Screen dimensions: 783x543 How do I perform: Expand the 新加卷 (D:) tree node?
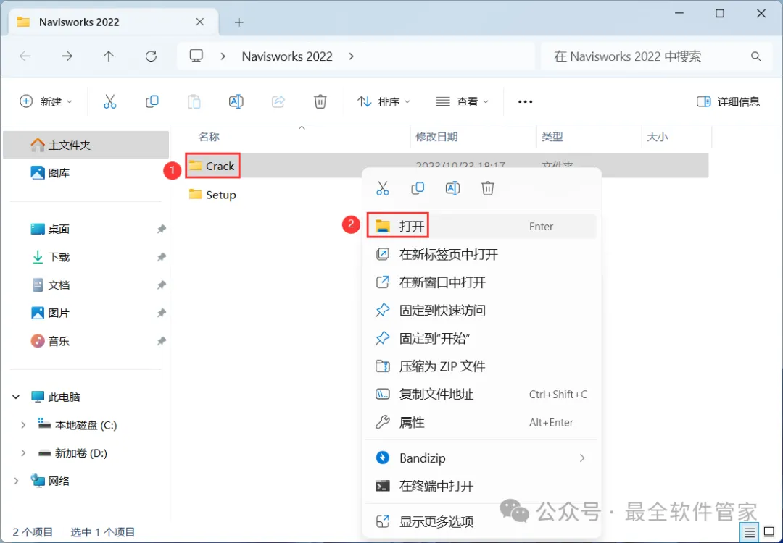pyautogui.click(x=23, y=453)
